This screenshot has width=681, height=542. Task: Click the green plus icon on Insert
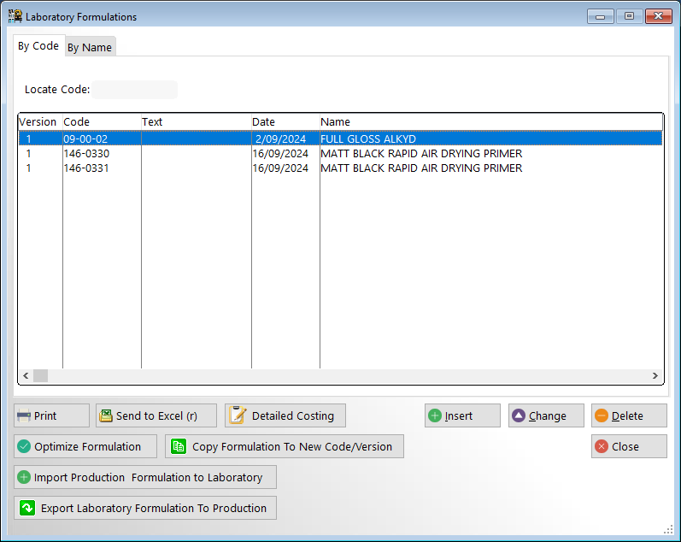tap(435, 416)
